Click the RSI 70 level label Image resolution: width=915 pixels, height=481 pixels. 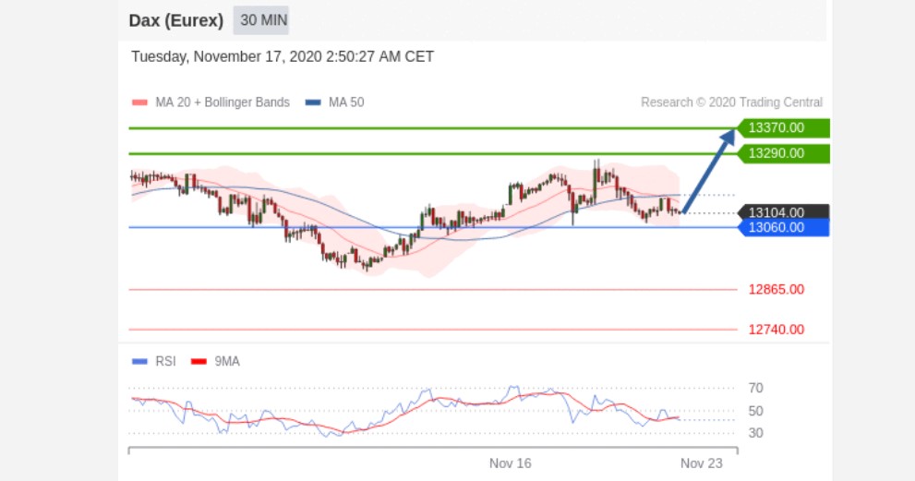pos(755,388)
